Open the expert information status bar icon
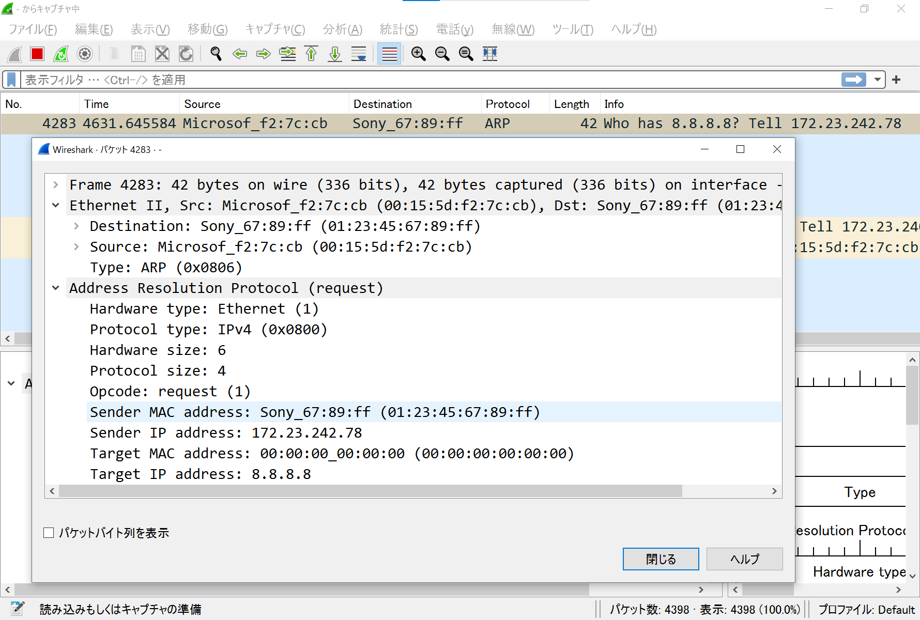Viewport: 920px width, 620px height. pyautogui.click(x=18, y=609)
